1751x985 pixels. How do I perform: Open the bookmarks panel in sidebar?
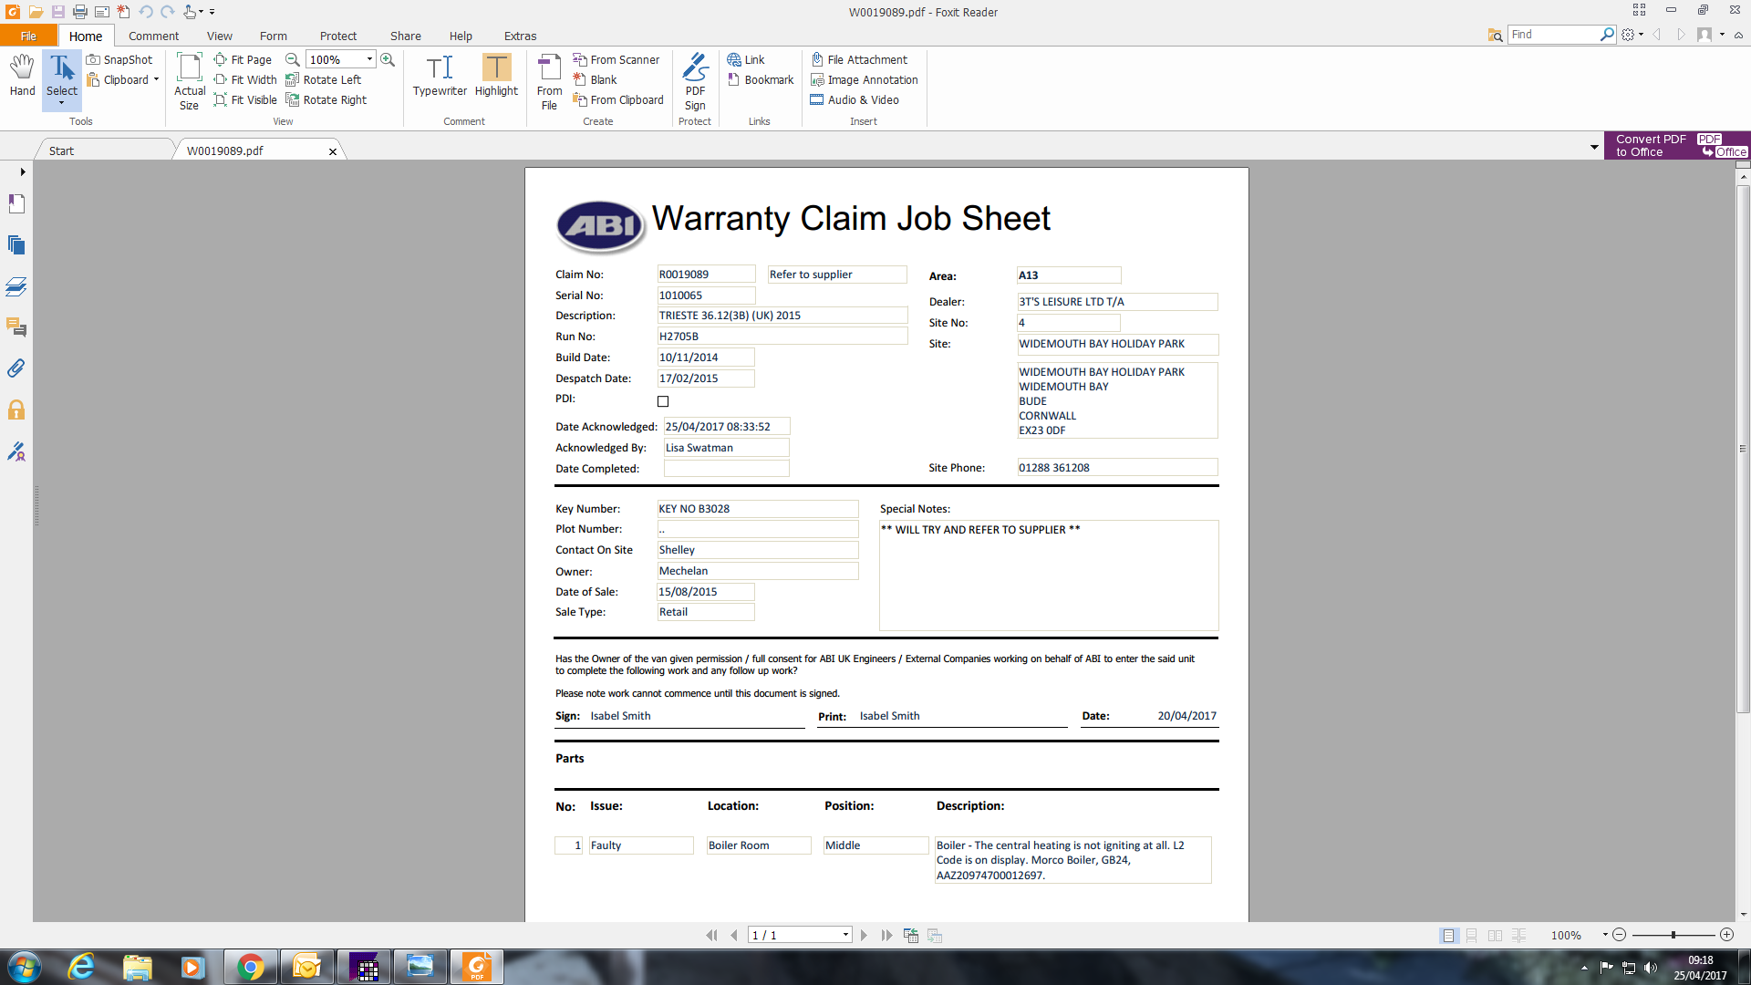(x=16, y=203)
